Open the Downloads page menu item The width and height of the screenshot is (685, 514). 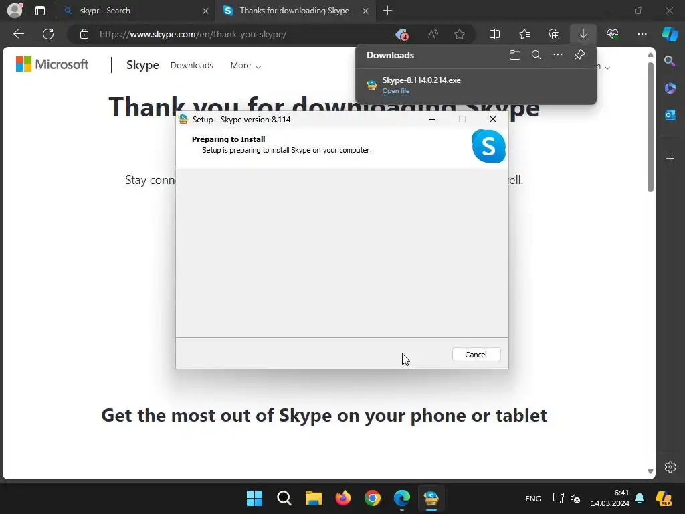tap(192, 66)
